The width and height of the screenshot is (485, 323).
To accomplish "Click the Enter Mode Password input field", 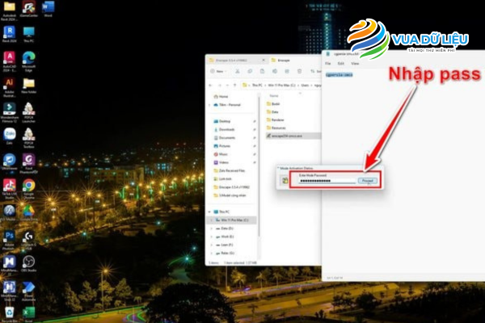I will (327, 181).
